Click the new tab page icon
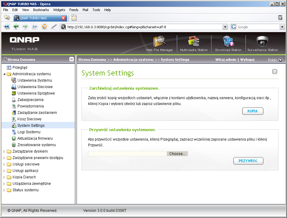Image resolution: width=287 pixels, height=218 pixels. [74, 18]
